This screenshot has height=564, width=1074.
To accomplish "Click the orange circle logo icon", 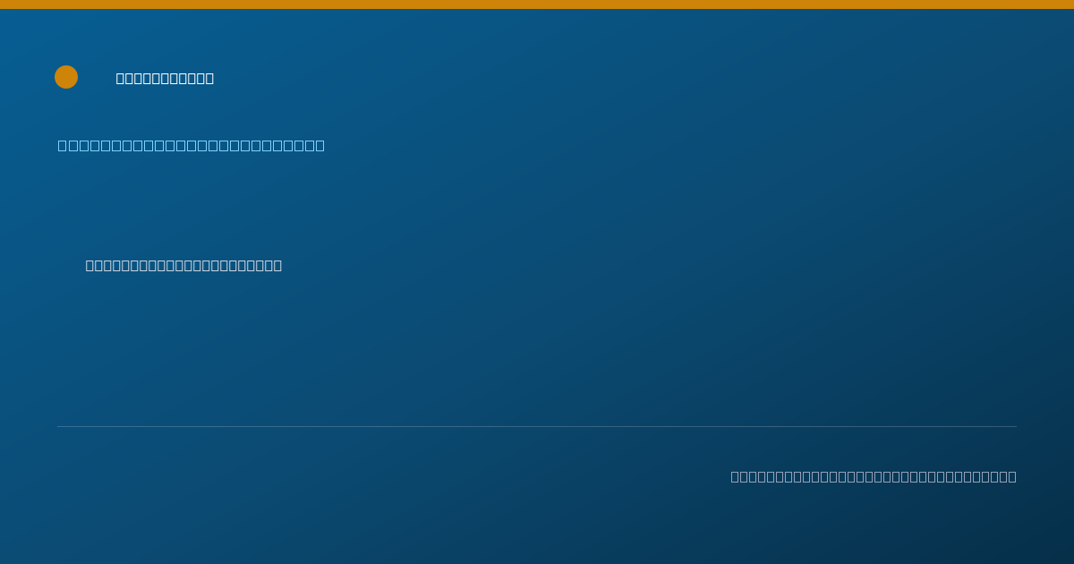I will pos(66,77).
